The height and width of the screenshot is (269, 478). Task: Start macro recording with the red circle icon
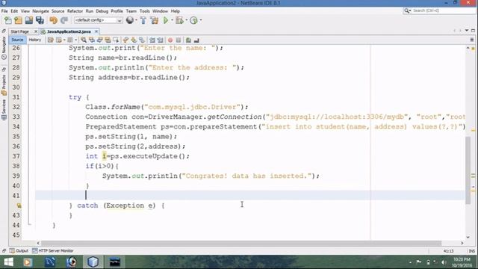(x=170, y=40)
